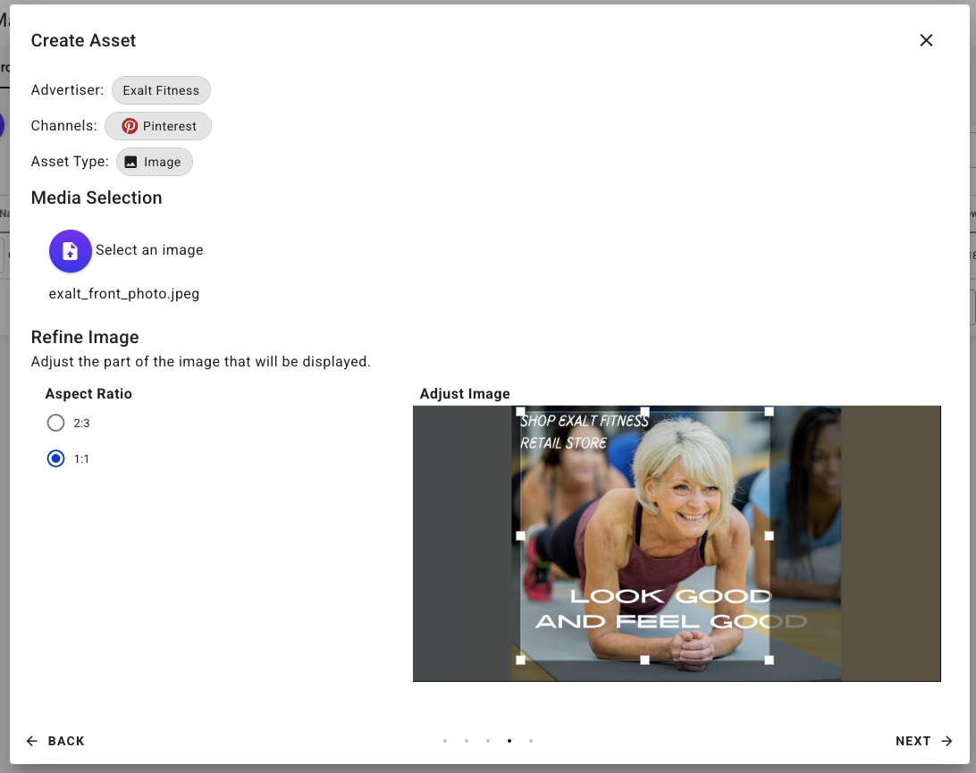Close the Create Asset dialog
This screenshot has height=773, width=976.
[926, 40]
